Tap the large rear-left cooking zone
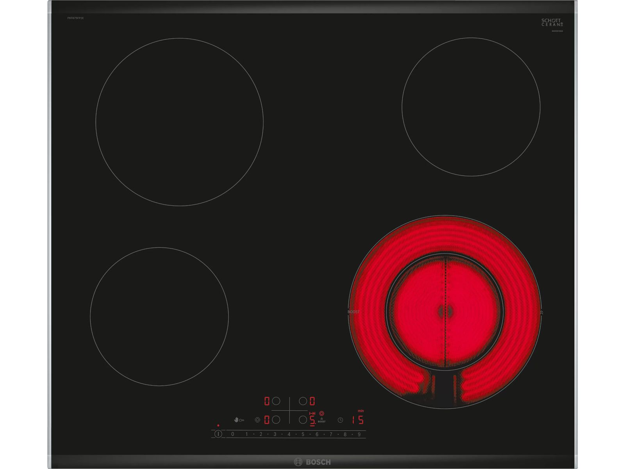Image resolution: width=625 pixels, height=469 pixels. point(179,122)
